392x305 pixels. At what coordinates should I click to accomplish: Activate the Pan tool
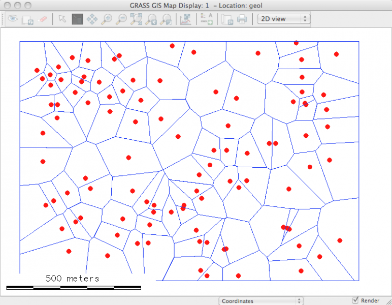pyautogui.click(x=92, y=19)
